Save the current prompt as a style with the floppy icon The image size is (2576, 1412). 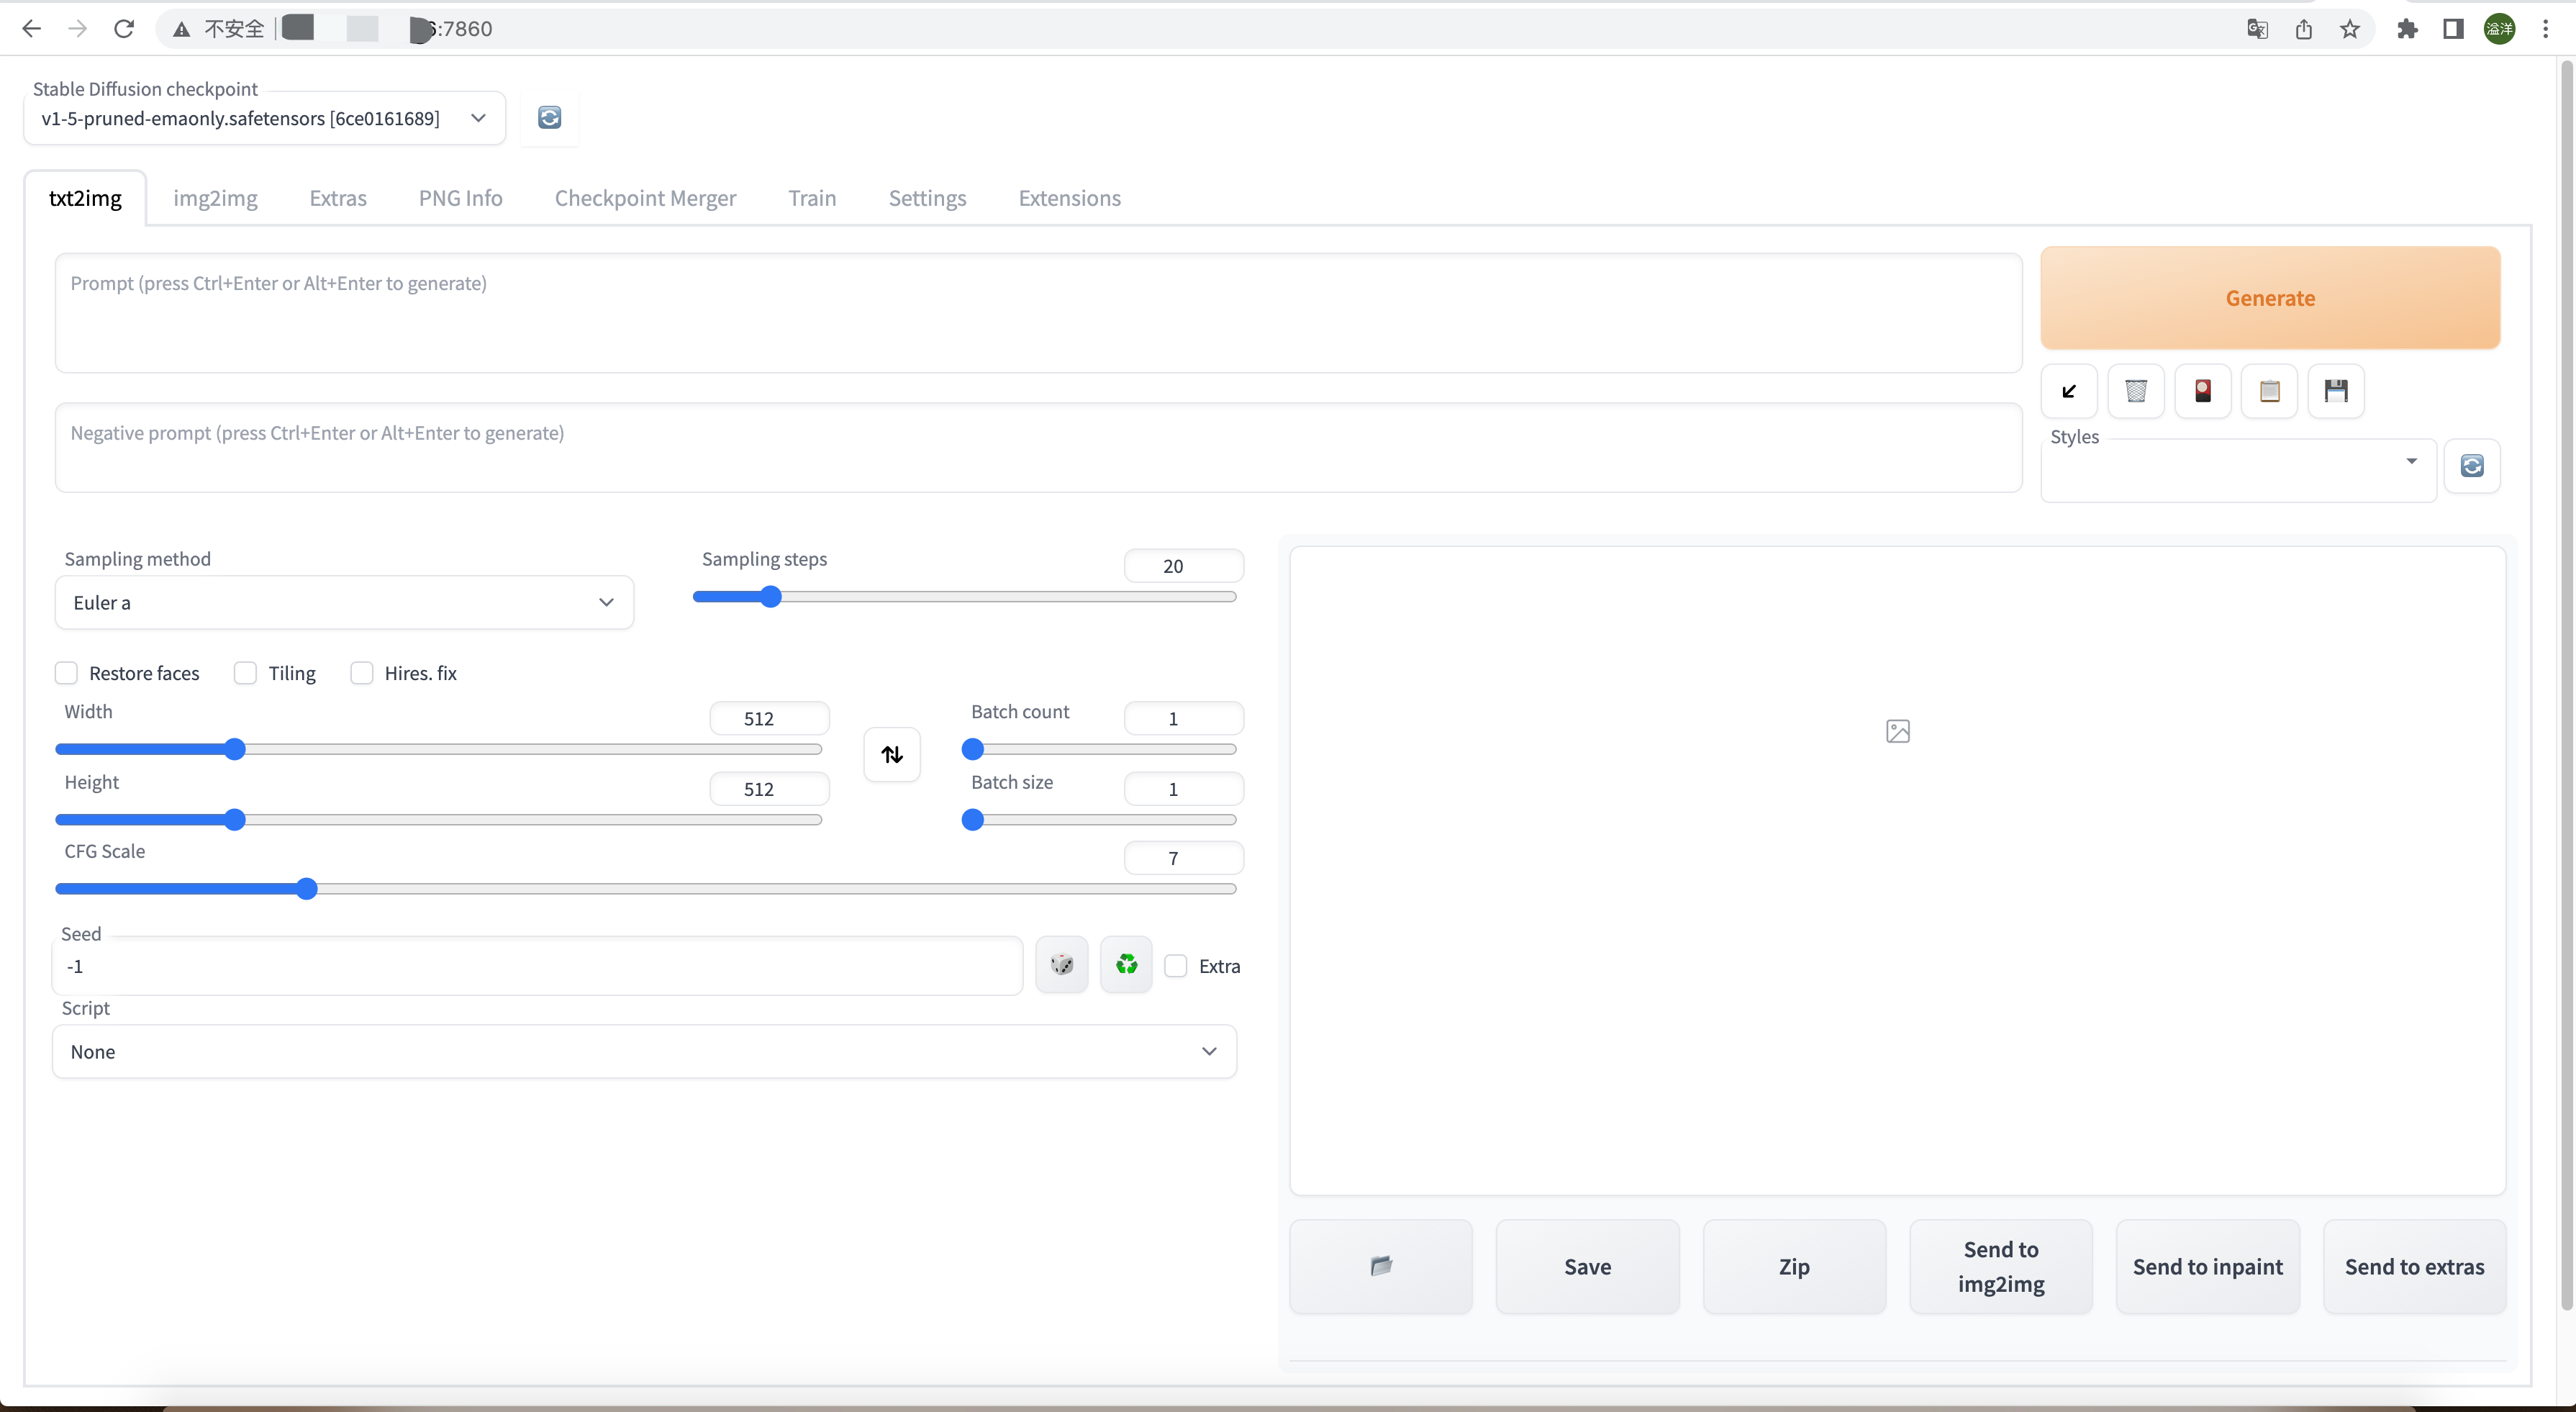point(2336,391)
